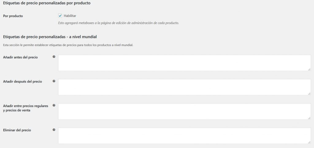Click the Añadir antes del precio label

click(20, 57)
